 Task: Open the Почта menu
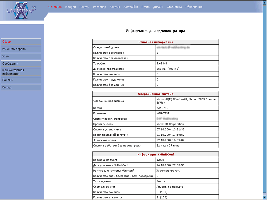(145, 7)
